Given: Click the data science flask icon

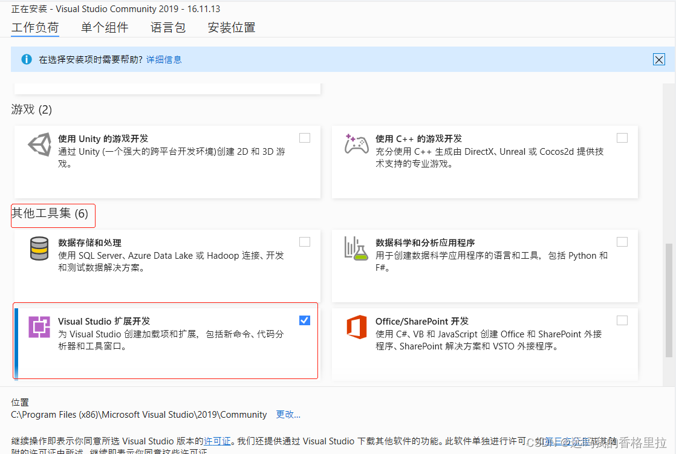Looking at the screenshot, I should pos(356,248).
